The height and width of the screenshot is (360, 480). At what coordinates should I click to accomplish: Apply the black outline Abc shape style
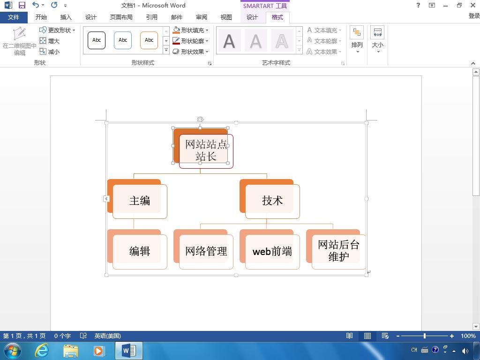[x=97, y=40]
